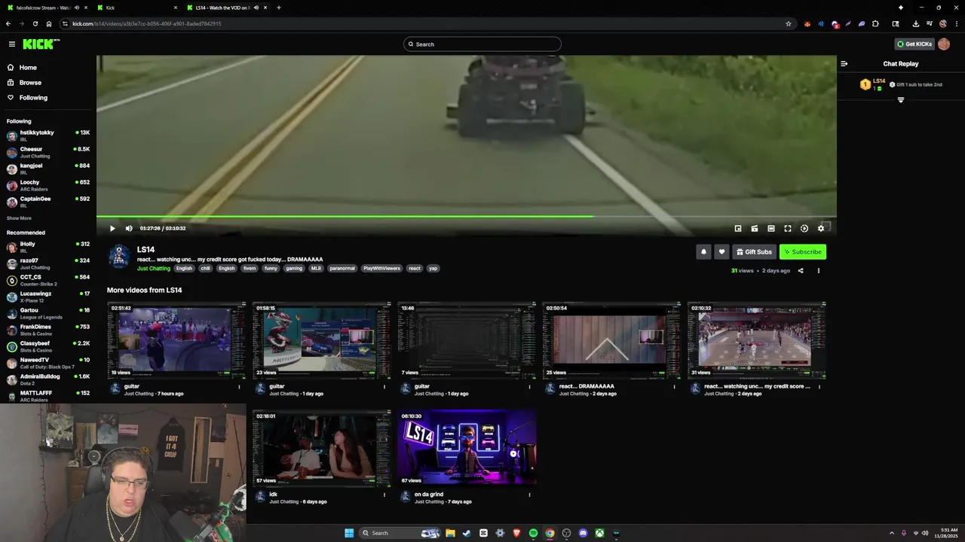Open user profile avatar menu
Viewport: 965px width, 542px height.
click(x=944, y=44)
